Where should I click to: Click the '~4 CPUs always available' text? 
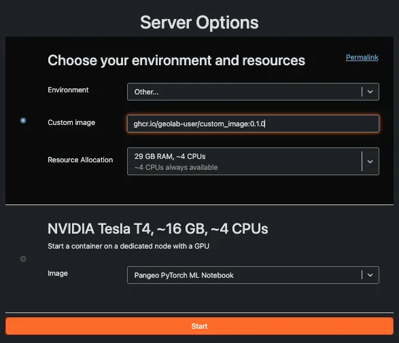176,167
